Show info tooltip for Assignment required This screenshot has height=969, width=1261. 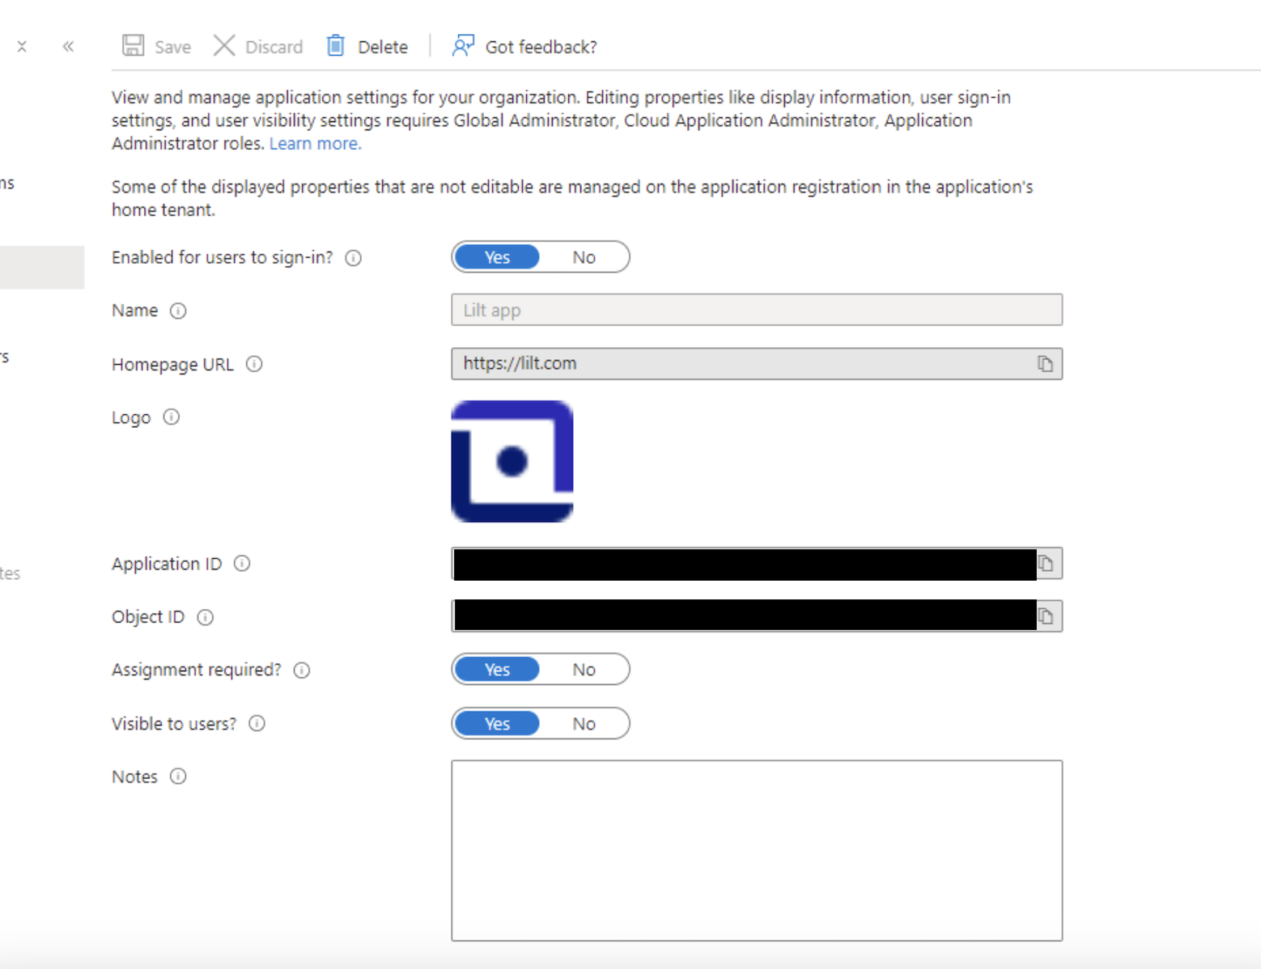click(x=302, y=670)
